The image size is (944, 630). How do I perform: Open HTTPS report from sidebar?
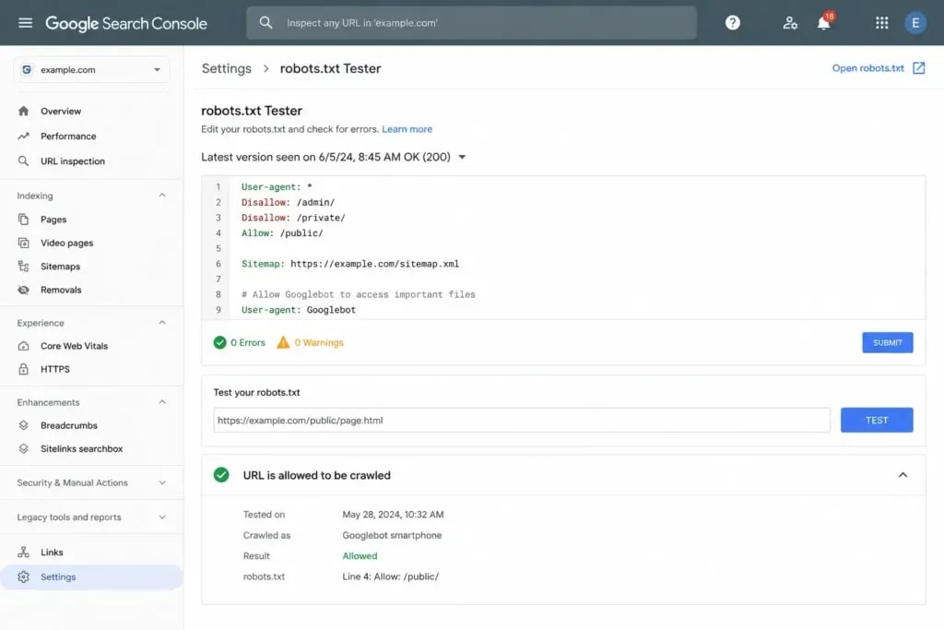(54, 369)
